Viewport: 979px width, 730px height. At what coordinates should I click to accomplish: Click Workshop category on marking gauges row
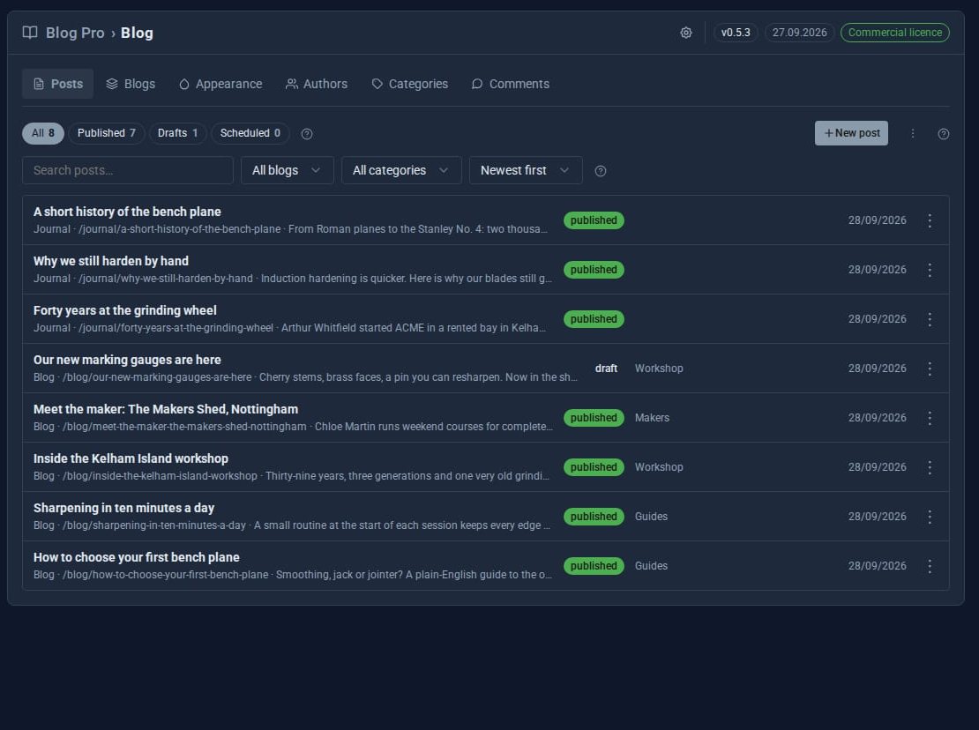659,369
